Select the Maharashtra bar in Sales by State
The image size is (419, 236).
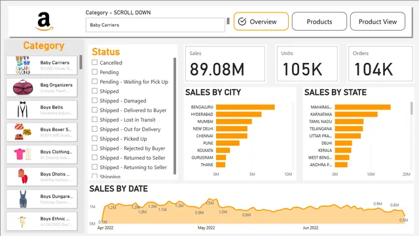363,107
